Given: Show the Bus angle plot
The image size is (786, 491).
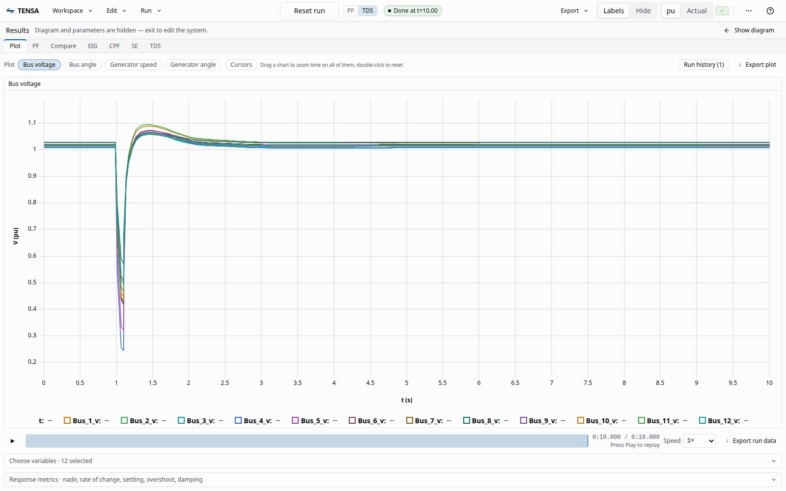Looking at the screenshot, I should coord(83,65).
